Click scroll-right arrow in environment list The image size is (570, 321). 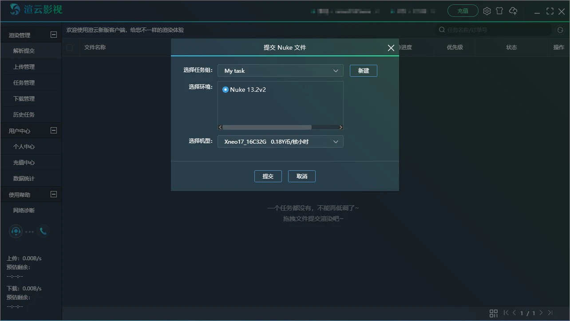(340, 127)
